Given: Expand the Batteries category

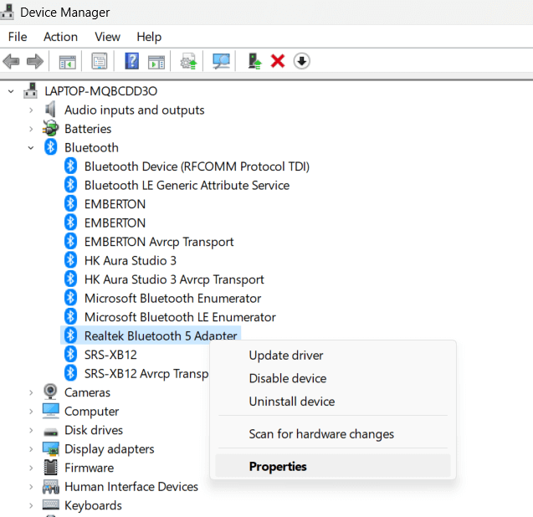Looking at the screenshot, I should tap(31, 129).
